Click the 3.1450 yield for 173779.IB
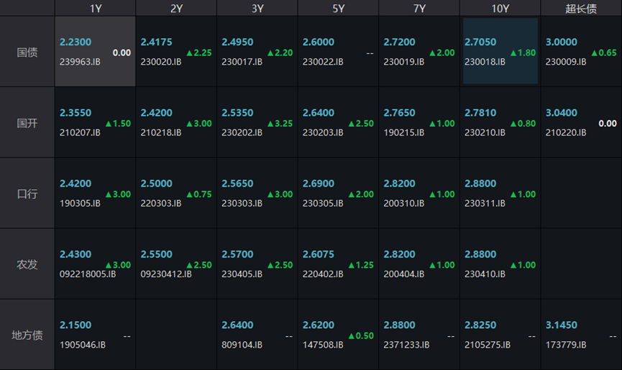This screenshot has width=622, height=370. (561, 325)
